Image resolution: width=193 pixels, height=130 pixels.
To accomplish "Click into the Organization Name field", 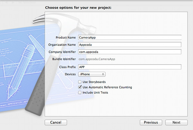I will pos(130,45).
